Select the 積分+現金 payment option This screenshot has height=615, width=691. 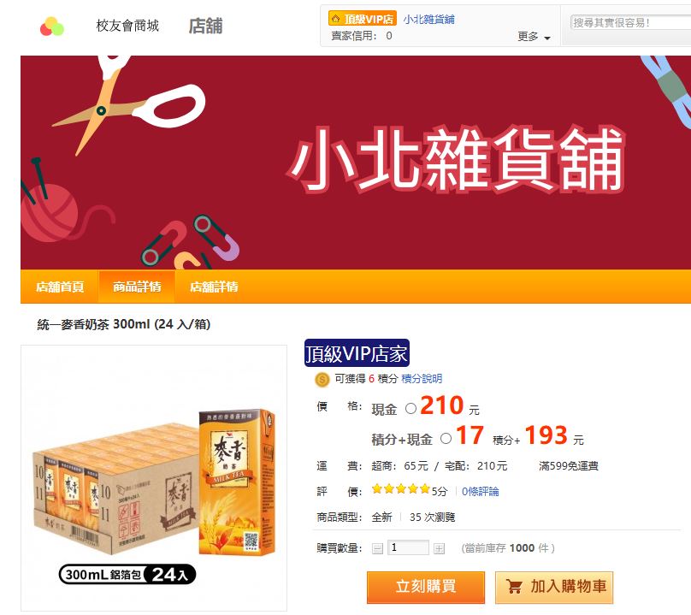pyautogui.click(x=446, y=438)
